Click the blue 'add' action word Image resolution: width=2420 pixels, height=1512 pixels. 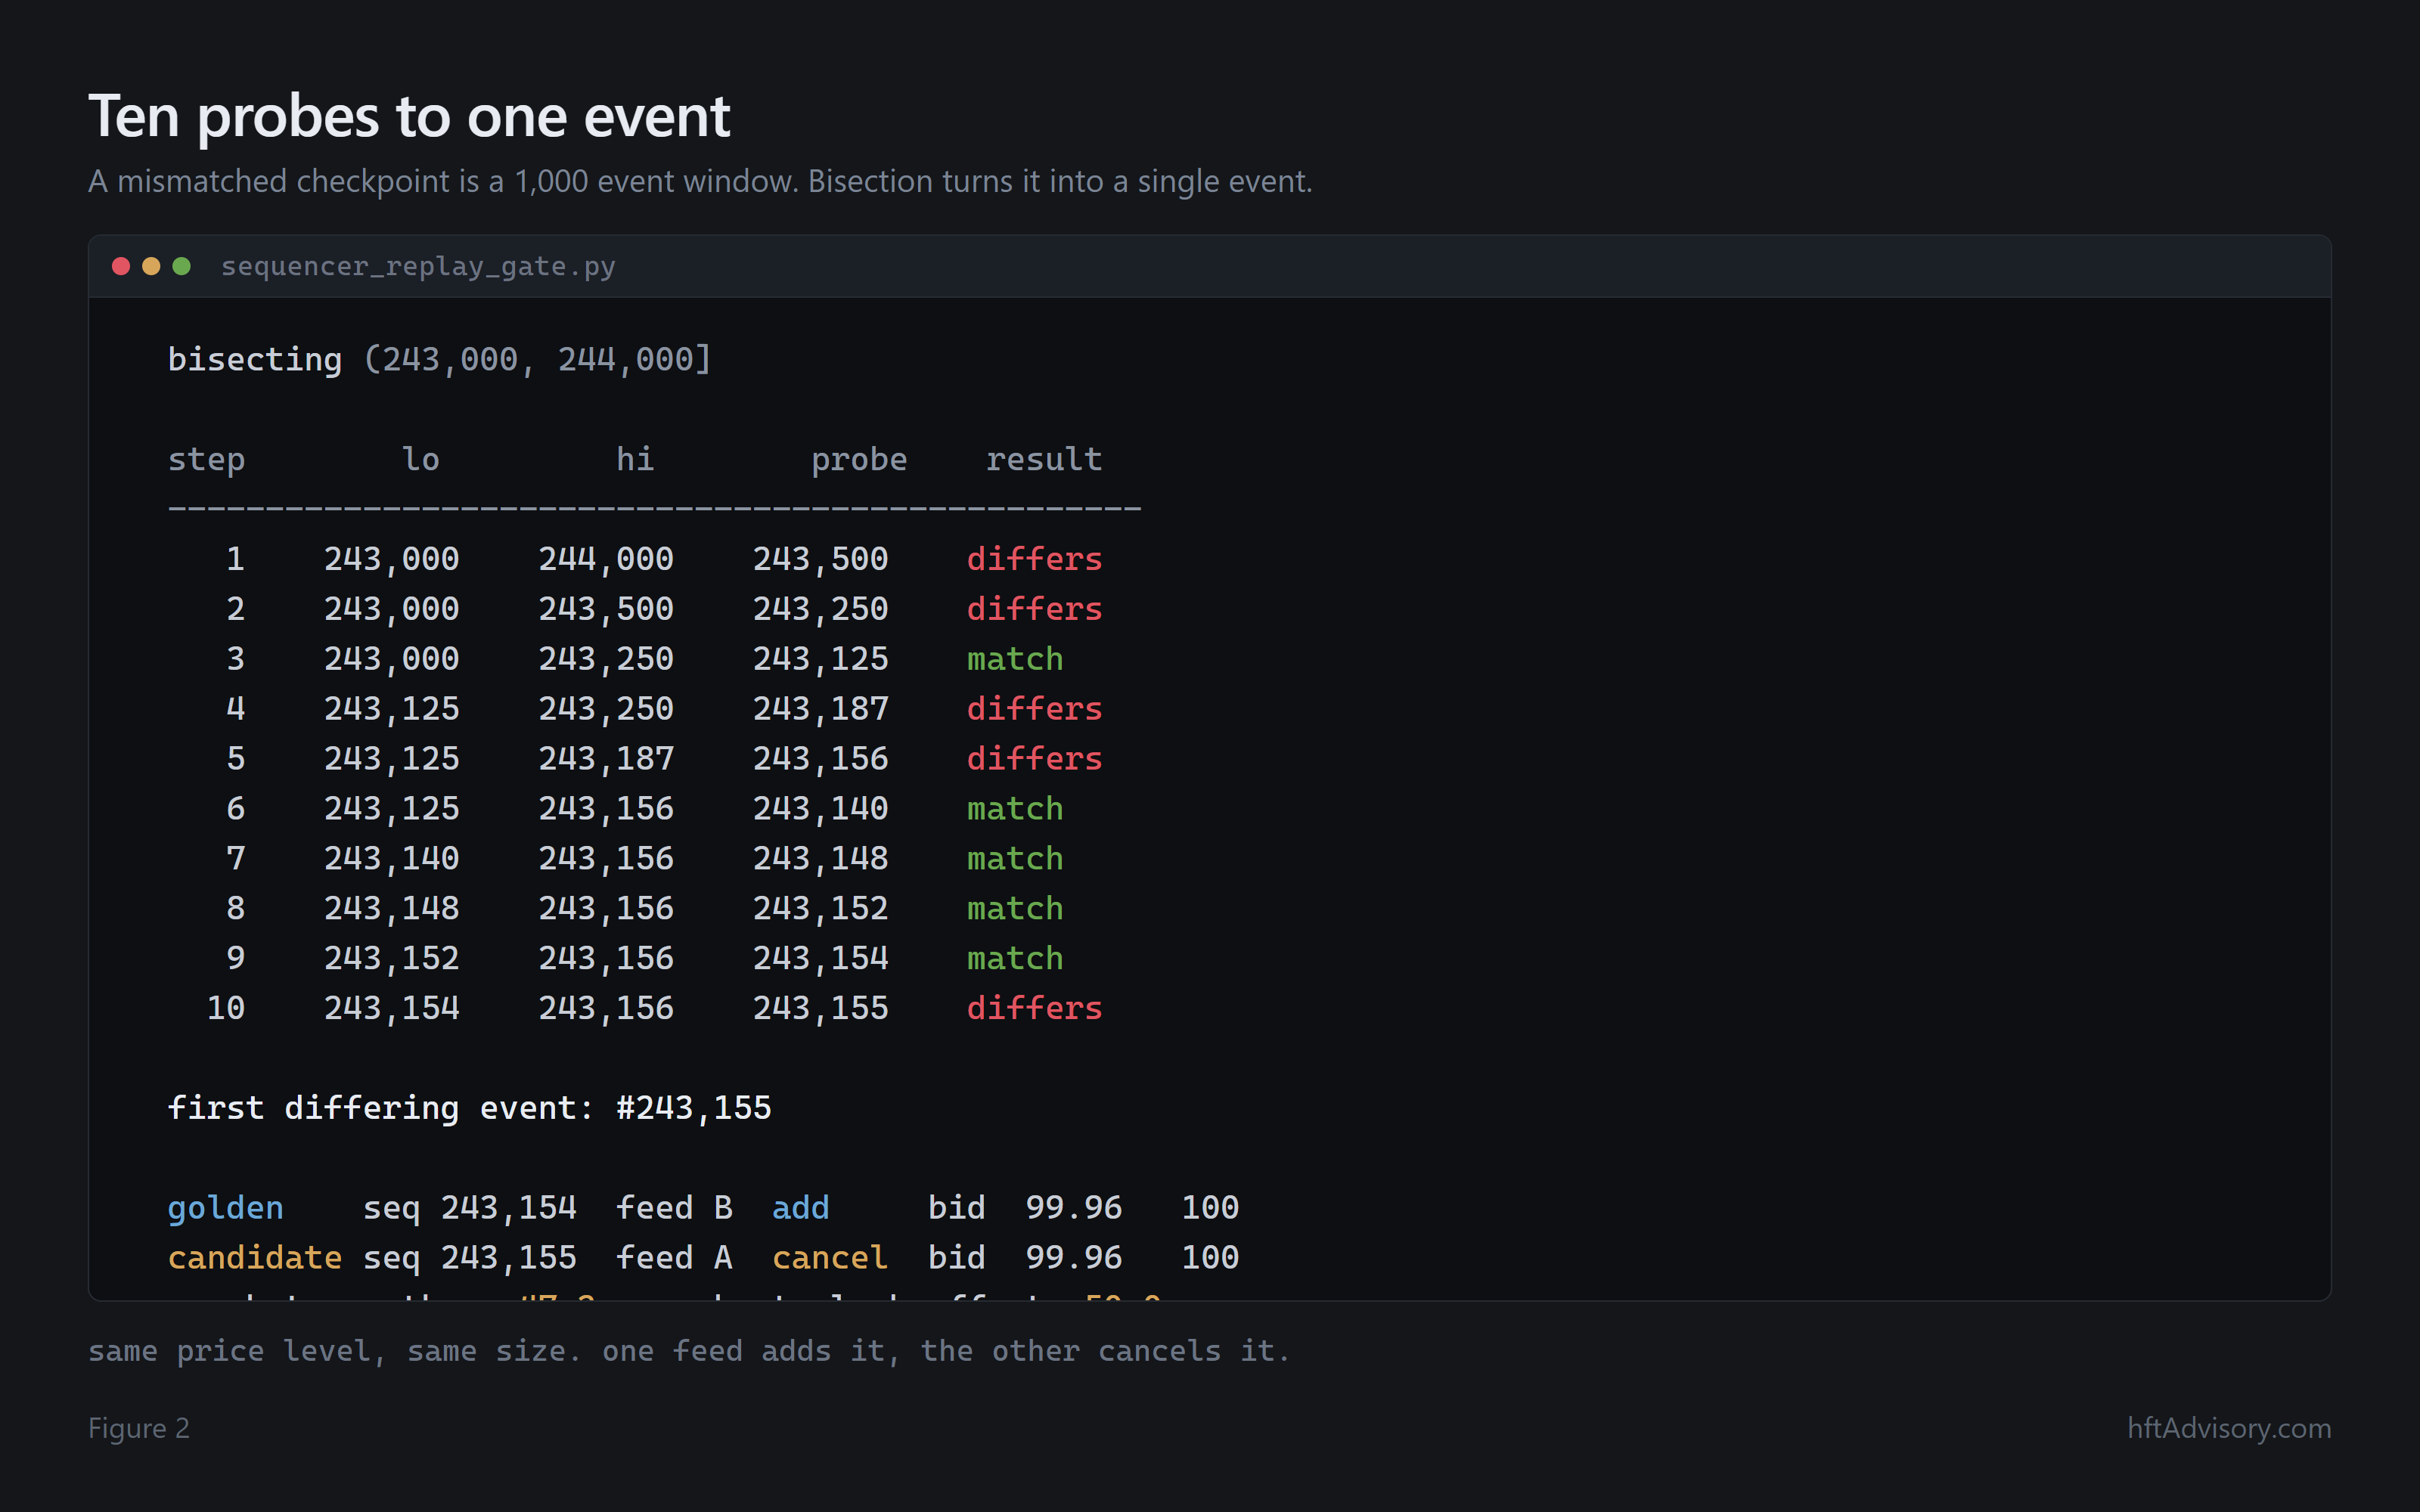[801, 1208]
